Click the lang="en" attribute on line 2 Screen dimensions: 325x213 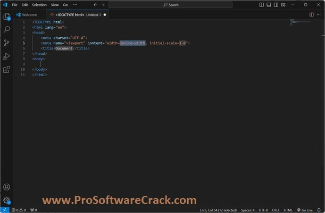(54, 27)
